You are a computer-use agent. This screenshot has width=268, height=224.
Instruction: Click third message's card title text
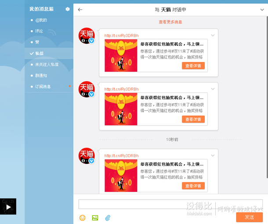(172, 164)
